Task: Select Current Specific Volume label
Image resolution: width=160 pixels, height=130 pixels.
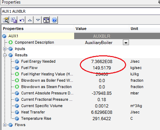Action: [42, 106]
